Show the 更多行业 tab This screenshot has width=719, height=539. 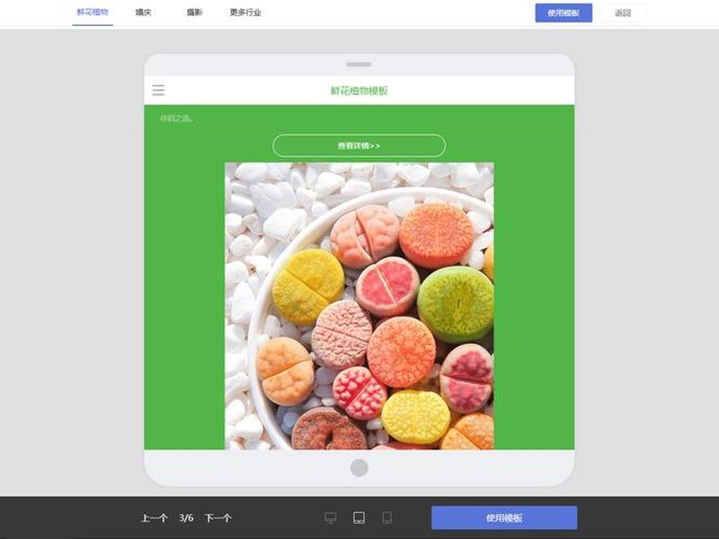click(x=245, y=13)
